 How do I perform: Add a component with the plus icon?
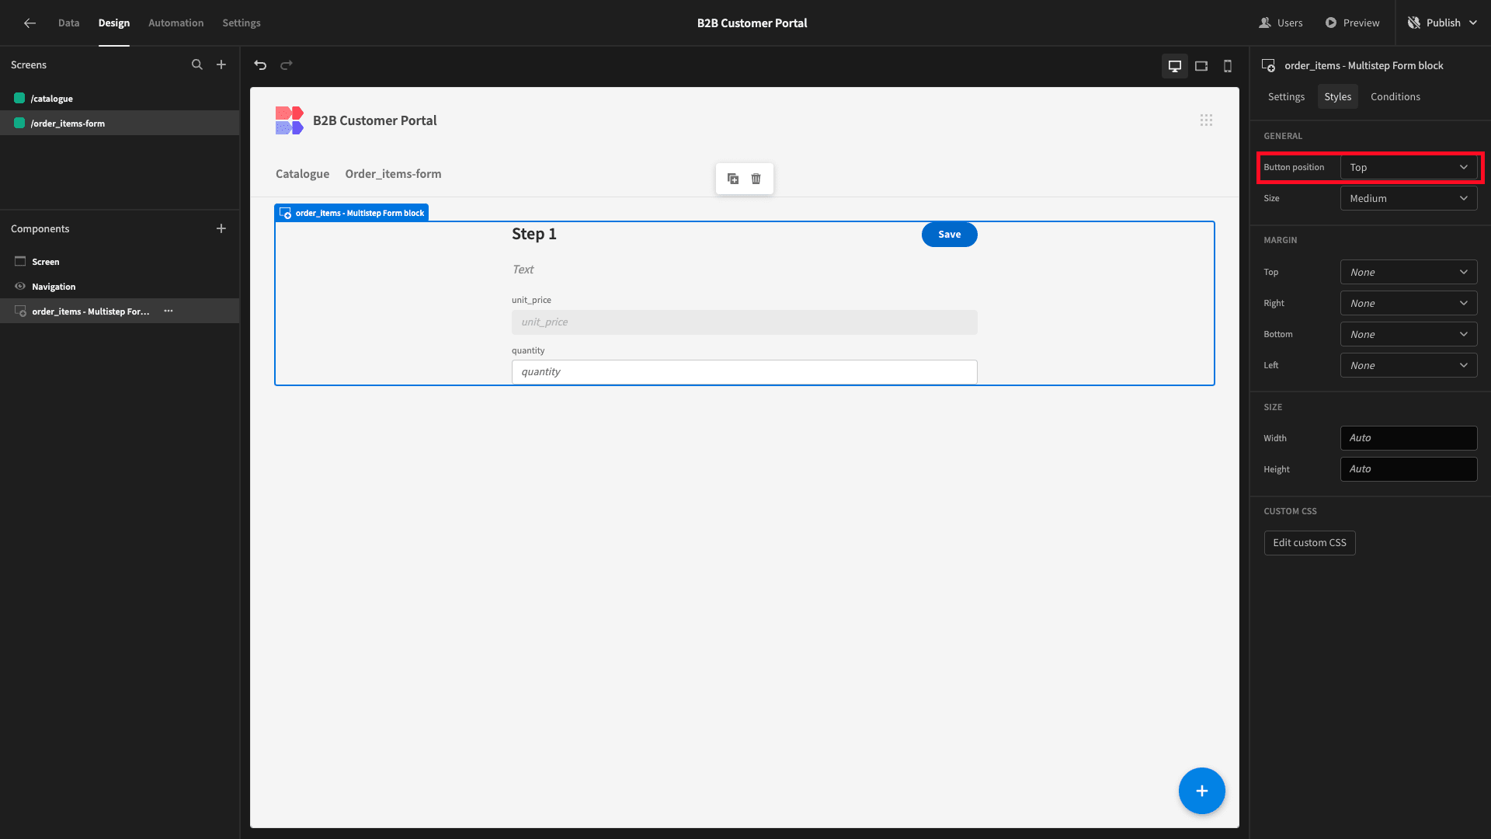tap(221, 228)
